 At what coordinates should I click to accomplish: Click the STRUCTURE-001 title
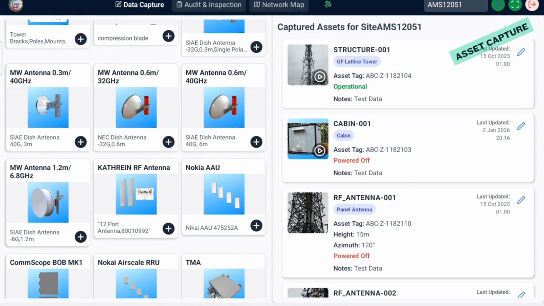pos(362,50)
